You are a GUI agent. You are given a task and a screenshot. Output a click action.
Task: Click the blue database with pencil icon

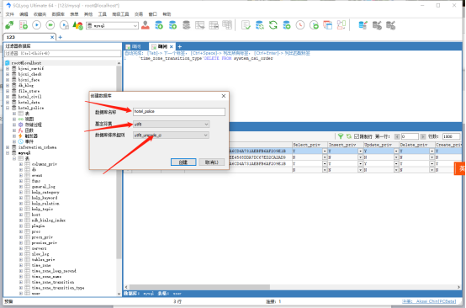tap(363, 25)
